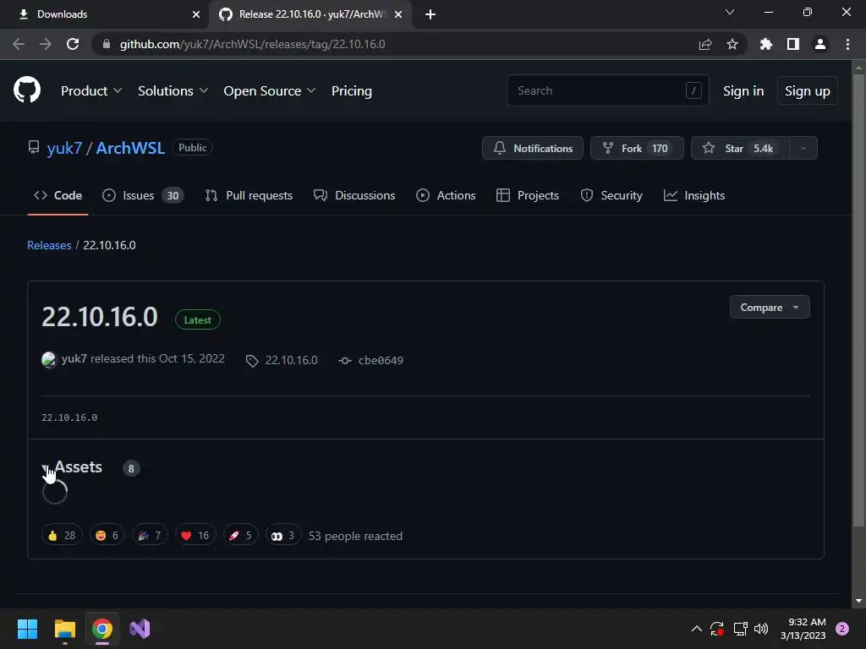Image resolution: width=866 pixels, height=649 pixels.
Task: Open the Star lists dropdown arrow
Action: [803, 148]
